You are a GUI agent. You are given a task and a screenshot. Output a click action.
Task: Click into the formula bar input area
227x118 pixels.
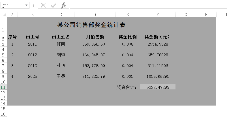tap(148, 5)
